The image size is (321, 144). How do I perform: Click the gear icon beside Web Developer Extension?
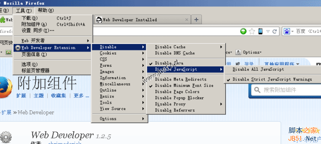pos(18,48)
